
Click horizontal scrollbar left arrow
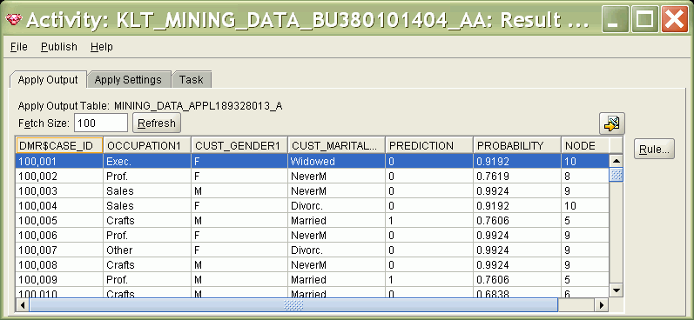tap(22, 304)
